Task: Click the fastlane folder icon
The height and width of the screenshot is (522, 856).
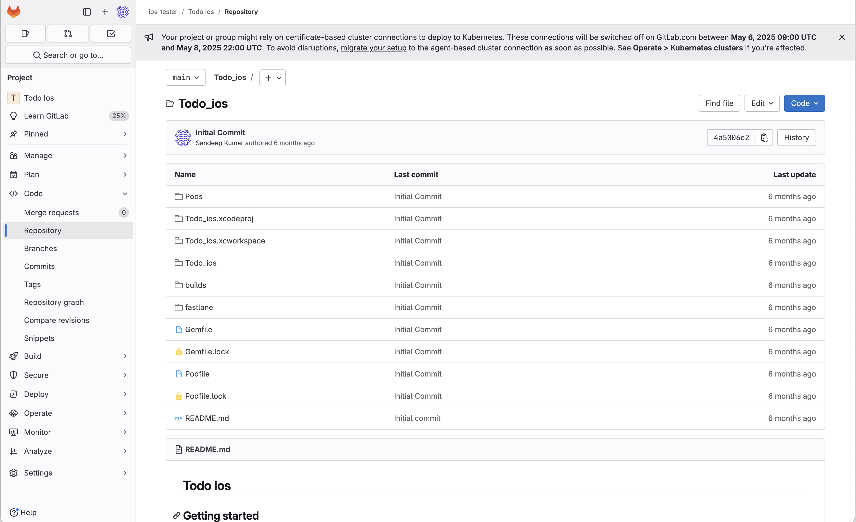Action: point(179,307)
